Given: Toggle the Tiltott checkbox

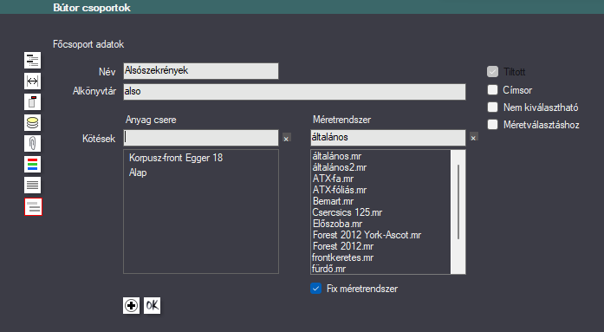Looking at the screenshot, I should 493,72.
